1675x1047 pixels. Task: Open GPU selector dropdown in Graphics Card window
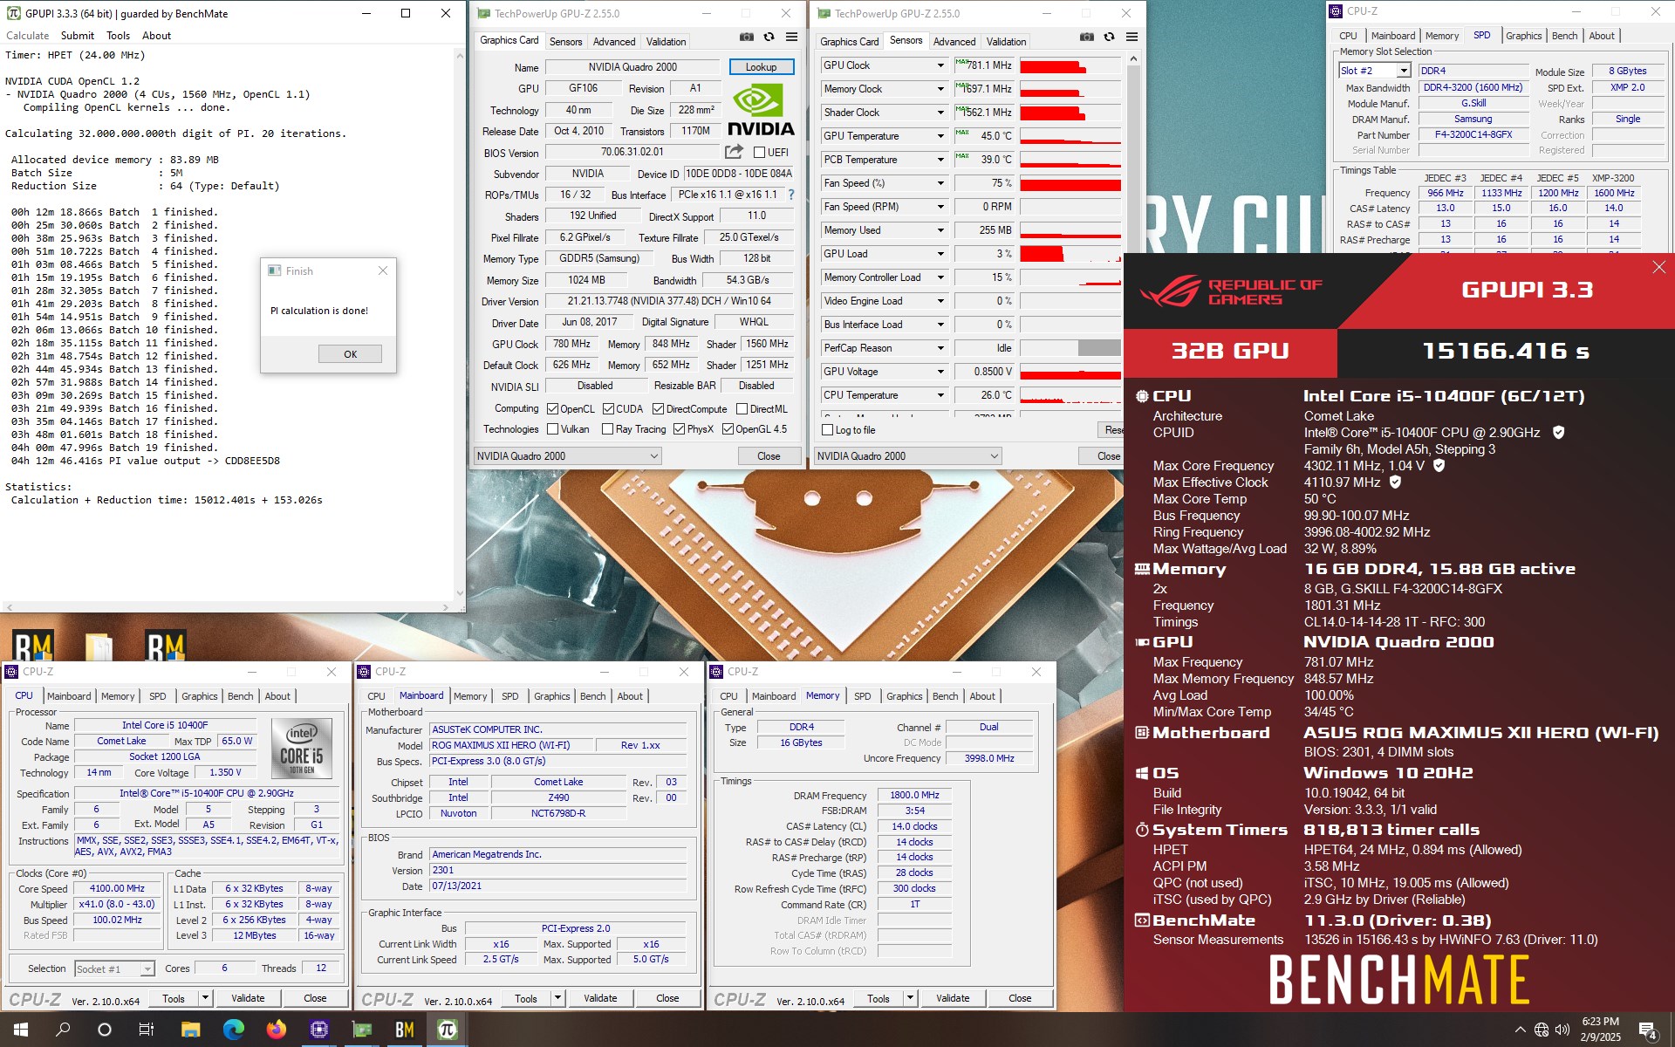(567, 456)
